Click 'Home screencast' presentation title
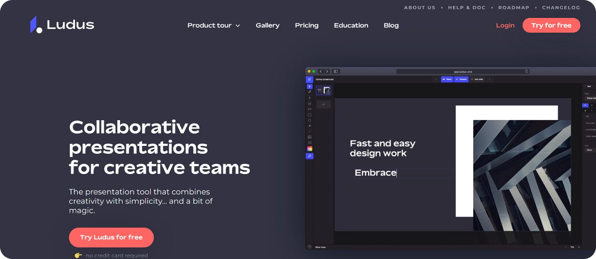 [x=325, y=79]
